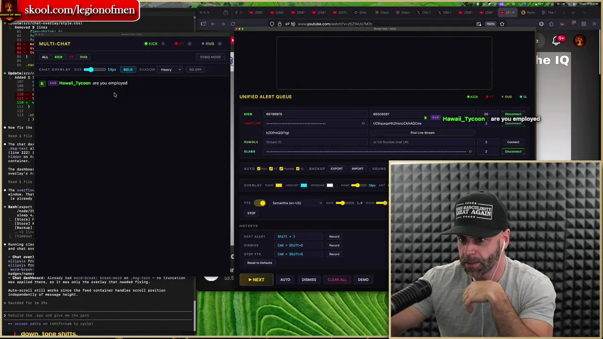Click the terminal prompt input line
The width and height of the screenshot is (603, 339).
point(99,315)
